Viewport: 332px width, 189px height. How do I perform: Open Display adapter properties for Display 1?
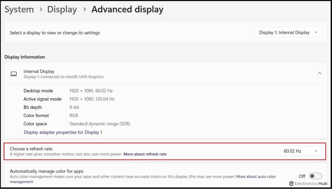[x=63, y=132]
